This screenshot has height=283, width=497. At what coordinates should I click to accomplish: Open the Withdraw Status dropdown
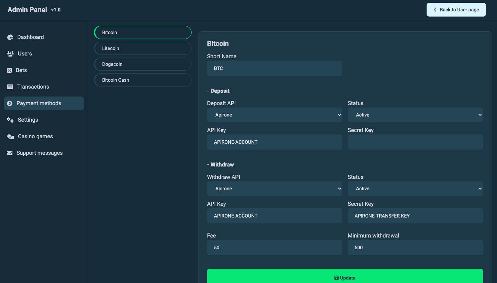(x=415, y=189)
